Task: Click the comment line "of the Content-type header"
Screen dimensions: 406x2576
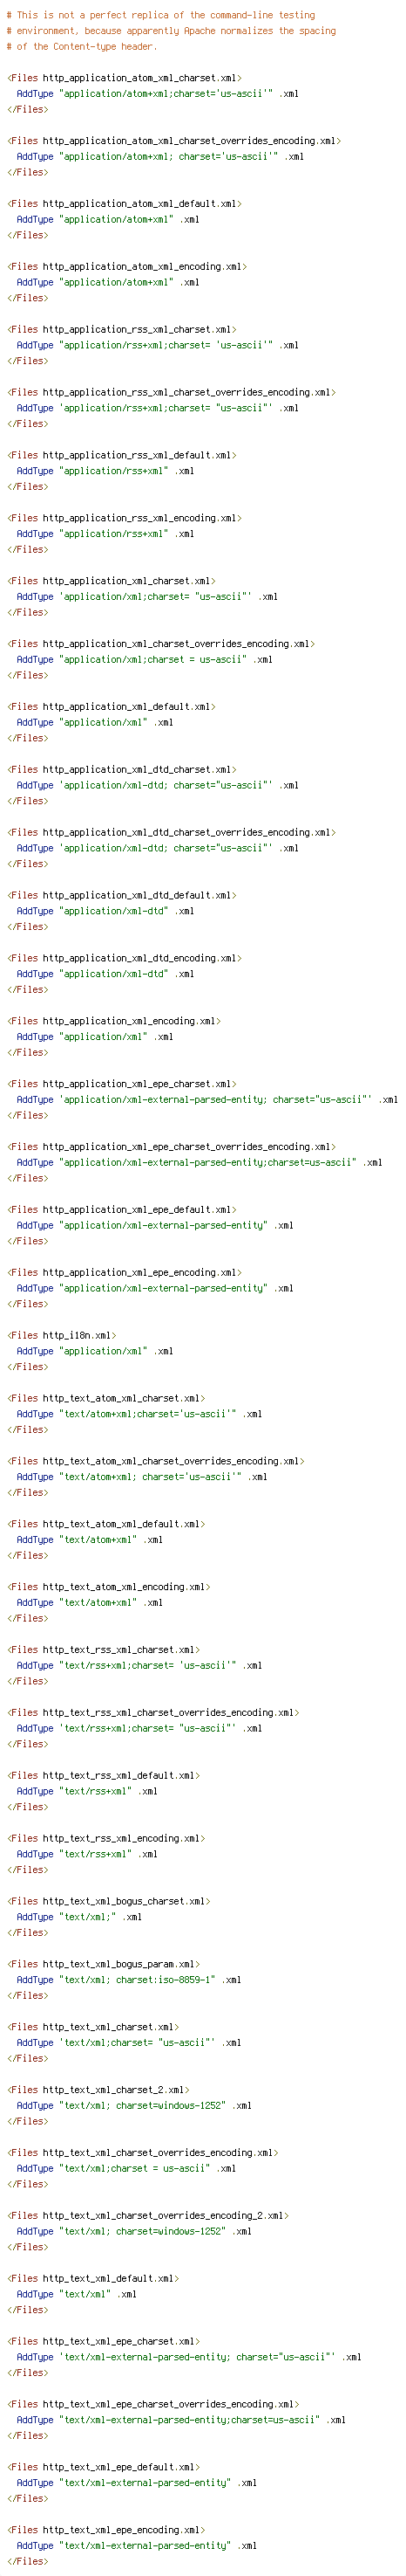Action: 82,47
